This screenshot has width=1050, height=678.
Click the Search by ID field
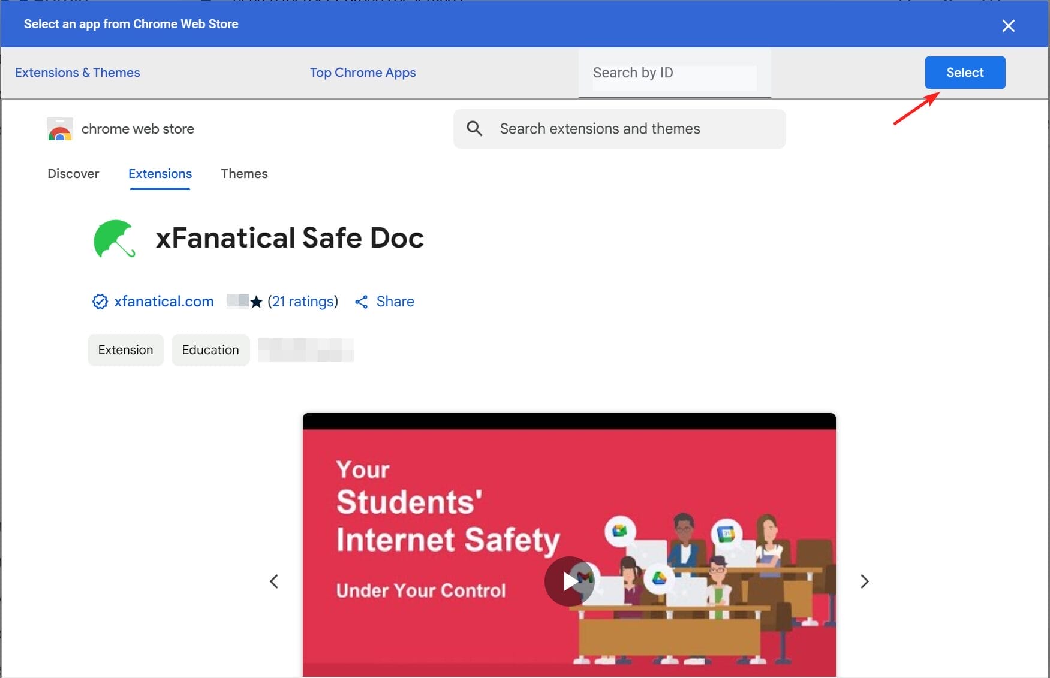674,73
